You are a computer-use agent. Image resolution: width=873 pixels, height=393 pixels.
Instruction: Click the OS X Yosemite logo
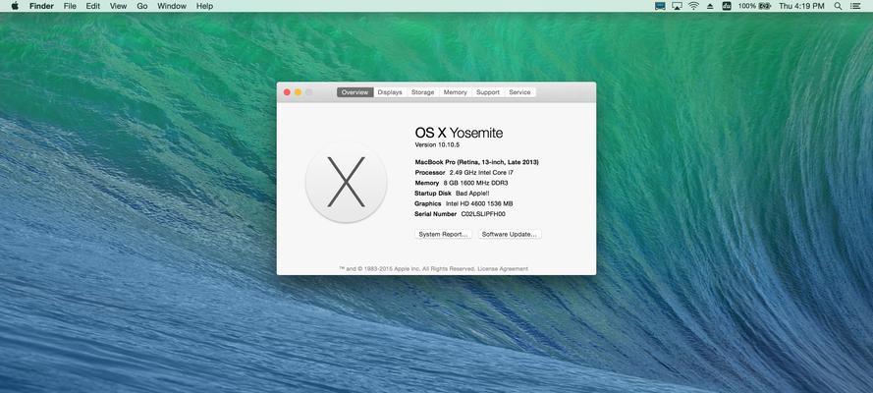click(x=346, y=182)
